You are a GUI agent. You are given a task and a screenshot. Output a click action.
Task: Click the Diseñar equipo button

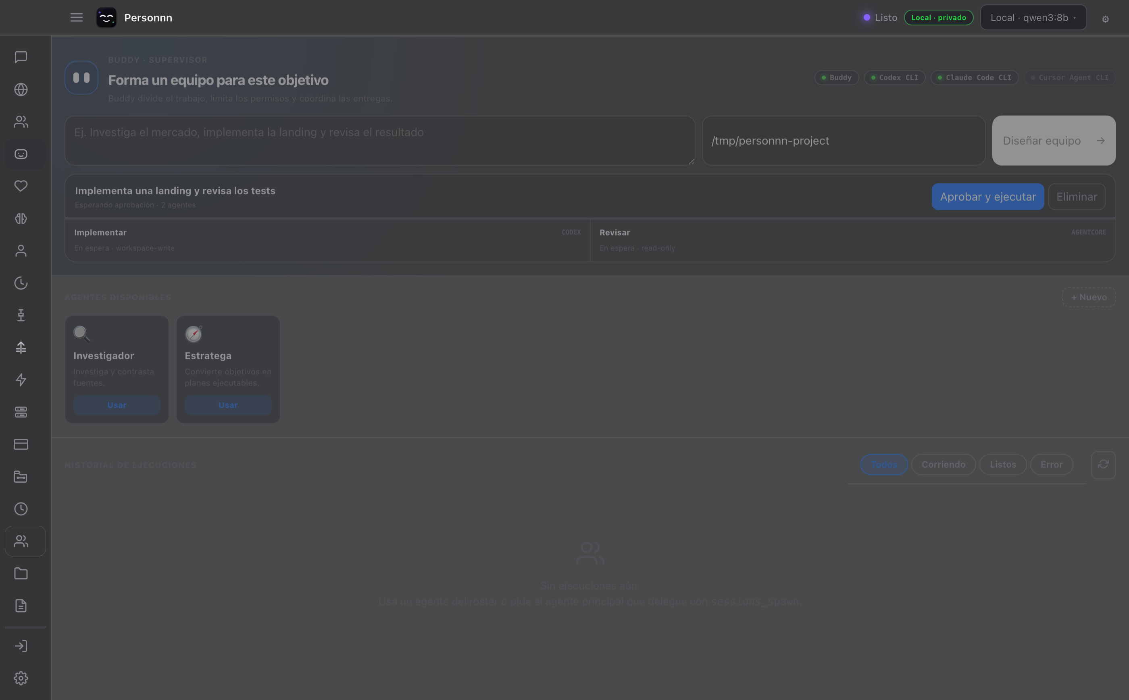coord(1054,140)
